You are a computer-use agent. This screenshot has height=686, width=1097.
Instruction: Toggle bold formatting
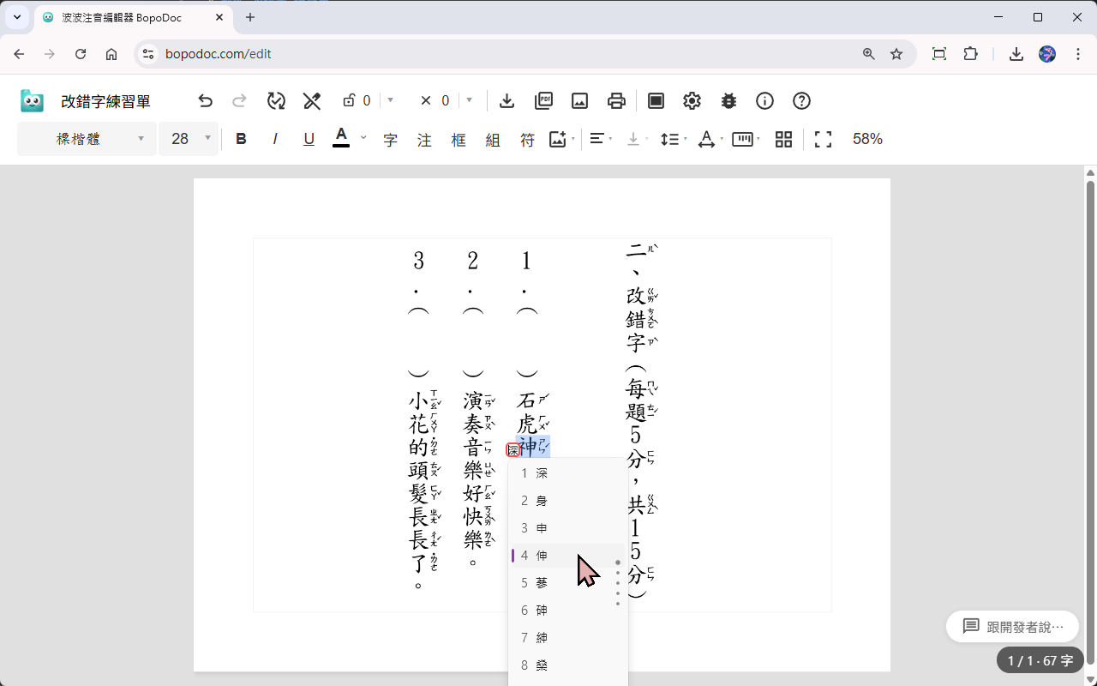241,138
